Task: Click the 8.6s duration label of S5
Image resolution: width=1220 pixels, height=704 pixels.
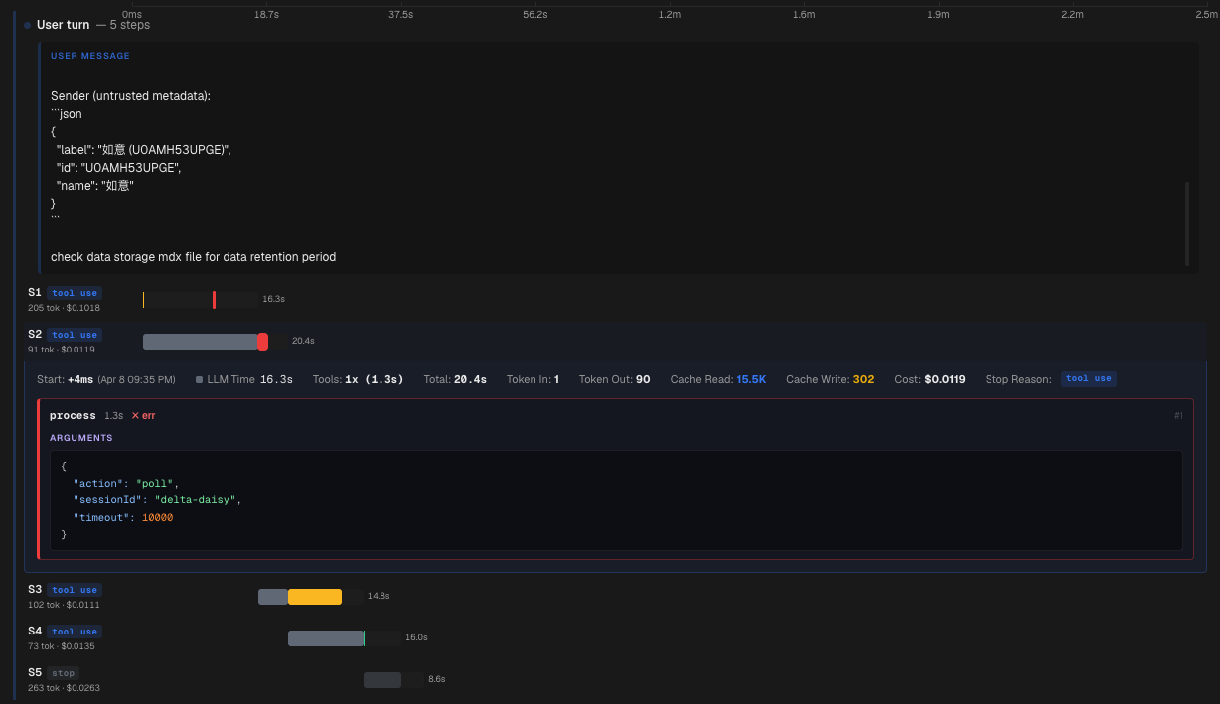Action: coord(436,679)
